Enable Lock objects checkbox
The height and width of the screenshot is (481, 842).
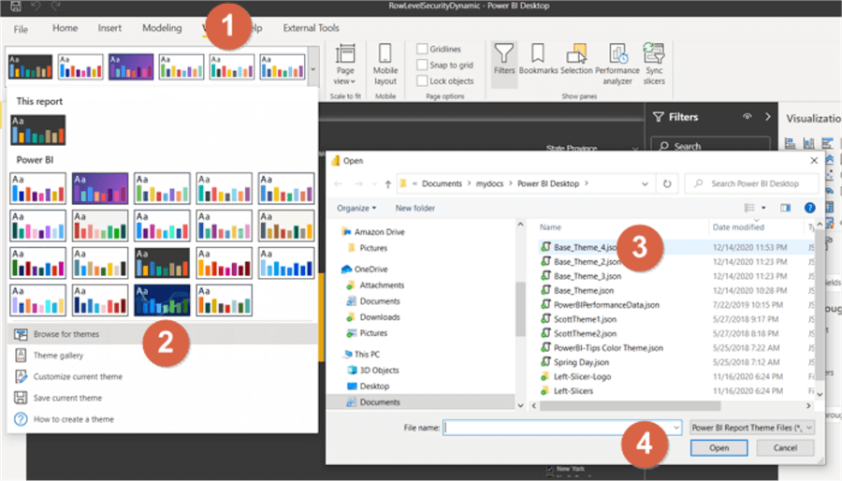tap(422, 81)
